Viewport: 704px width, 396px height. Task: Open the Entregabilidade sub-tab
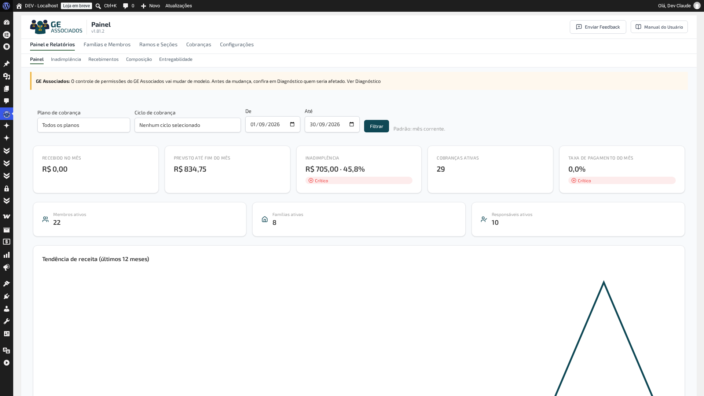176,59
